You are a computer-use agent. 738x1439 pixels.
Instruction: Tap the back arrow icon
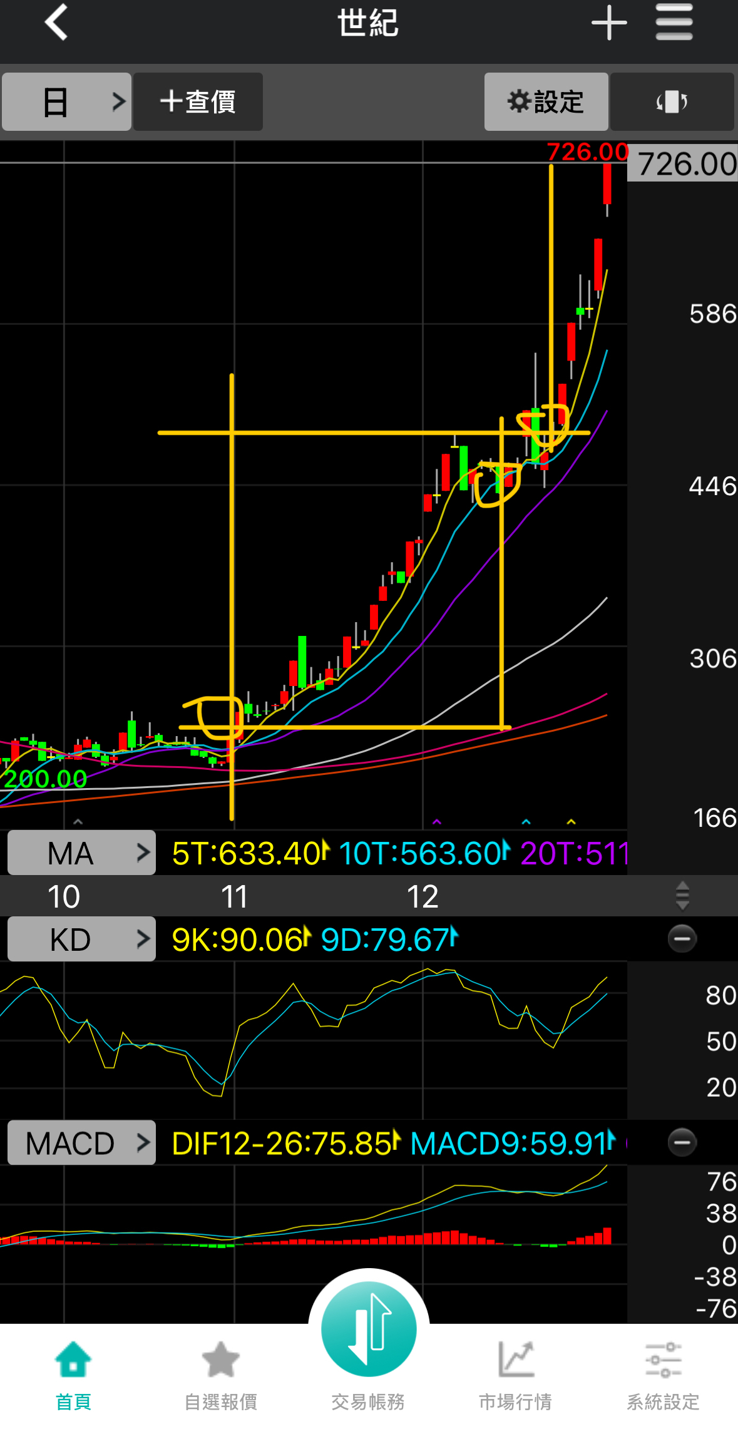point(56,23)
